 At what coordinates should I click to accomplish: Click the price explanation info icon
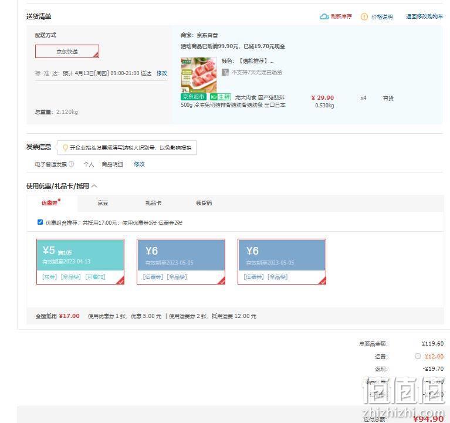tap(364, 16)
